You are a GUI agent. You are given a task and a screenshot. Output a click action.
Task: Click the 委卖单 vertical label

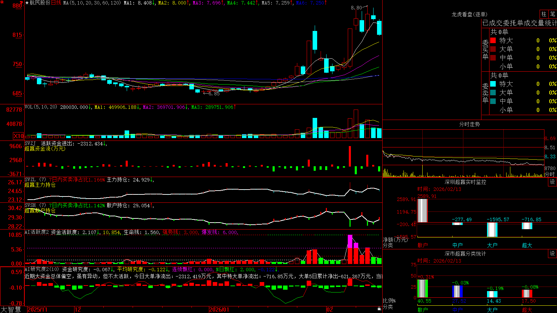click(485, 93)
